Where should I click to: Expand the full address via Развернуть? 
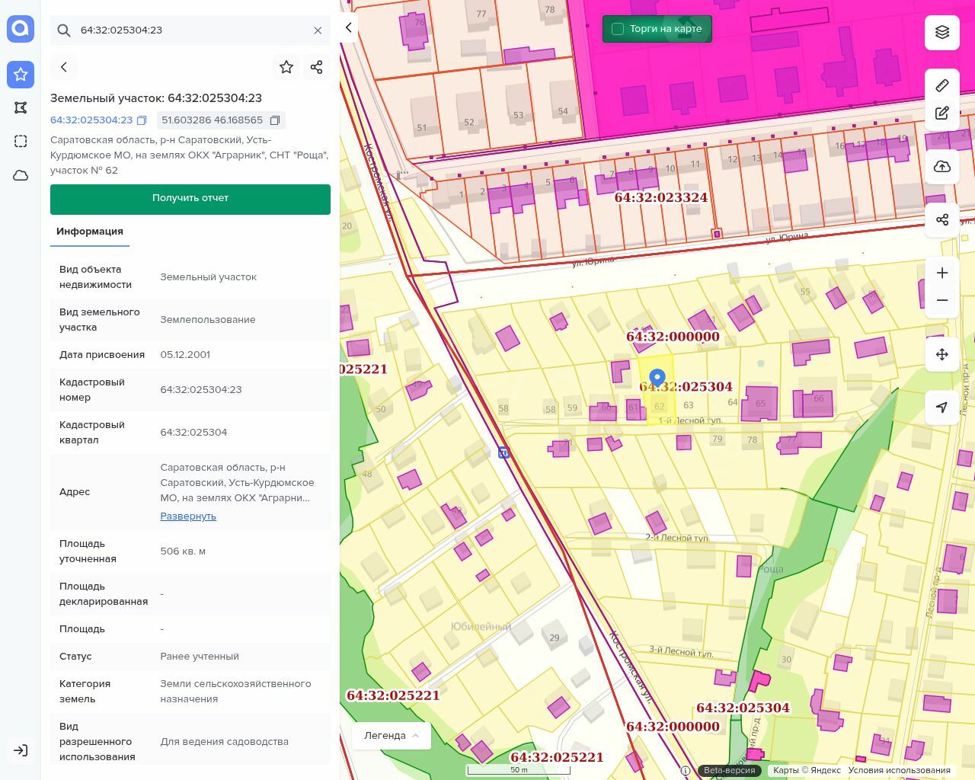188,516
